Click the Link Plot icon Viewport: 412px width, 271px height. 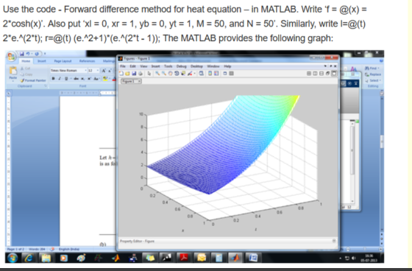coord(202,74)
